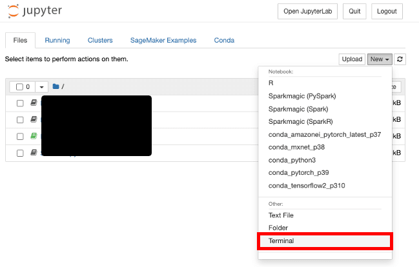Image resolution: width=419 pixels, height=267 pixels.
Task: Click the Upload button
Action: [352, 59]
